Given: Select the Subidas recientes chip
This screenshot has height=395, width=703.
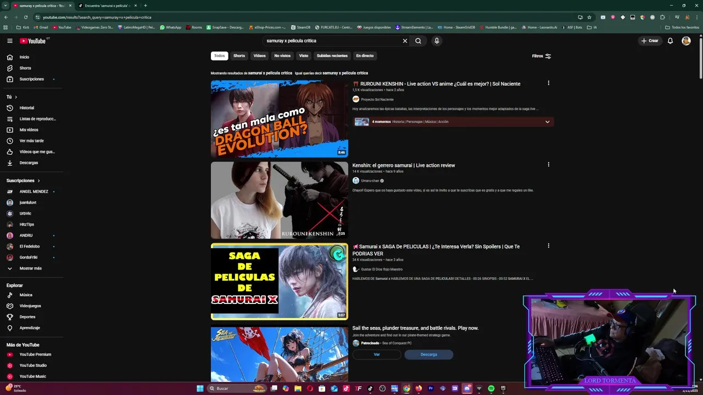Looking at the screenshot, I should click(x=332, y=56).
